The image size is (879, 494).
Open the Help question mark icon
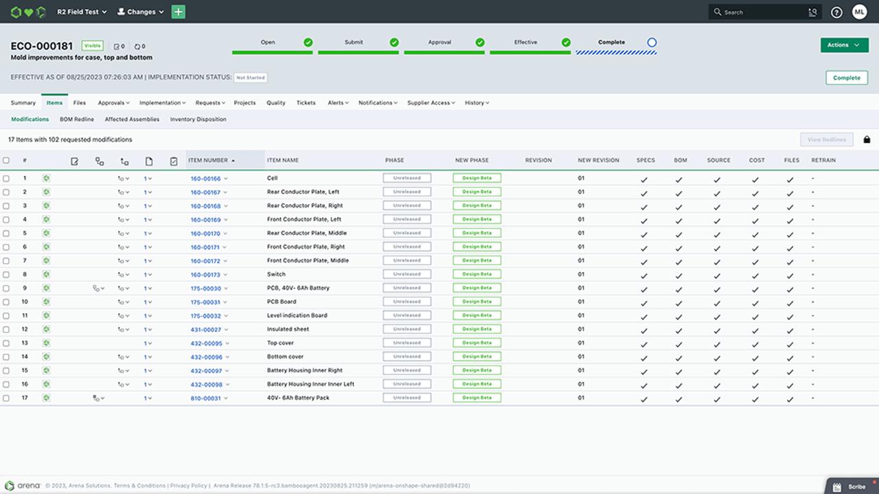coord(836,12)
